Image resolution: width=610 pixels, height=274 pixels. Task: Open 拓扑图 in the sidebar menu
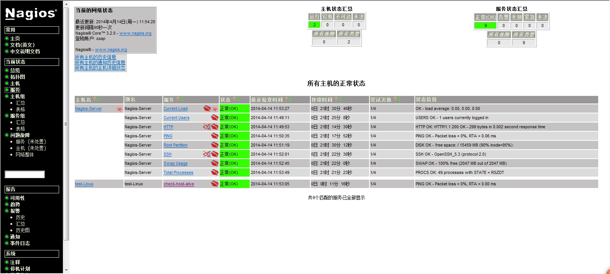(x=18, y=77)
